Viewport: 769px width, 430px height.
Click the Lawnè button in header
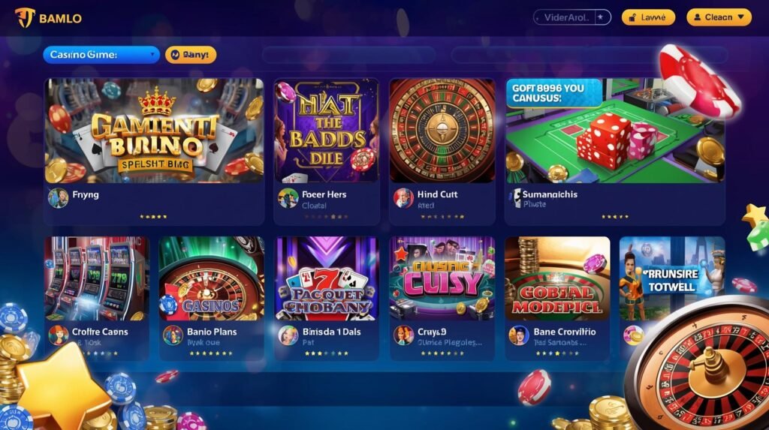click(648, 17)
